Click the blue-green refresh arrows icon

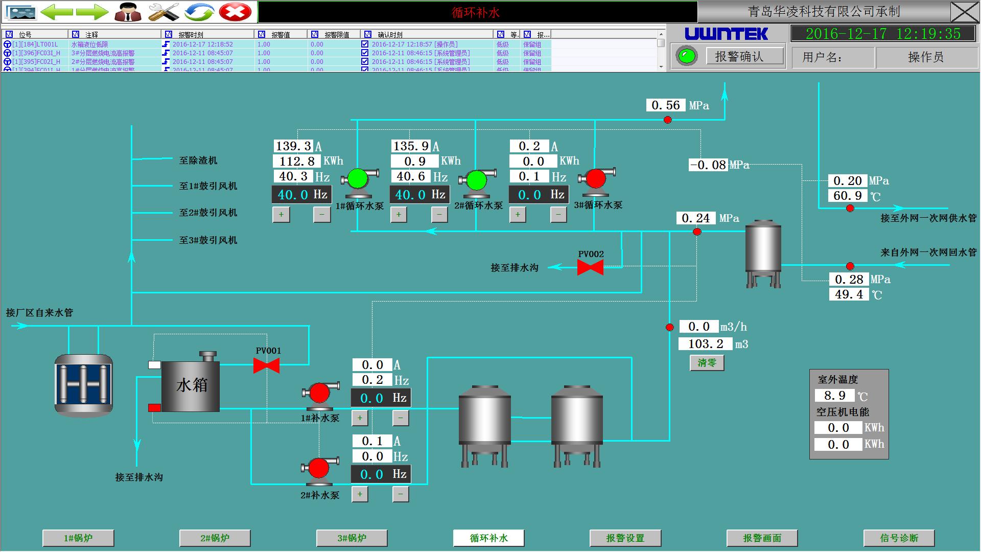199,12
